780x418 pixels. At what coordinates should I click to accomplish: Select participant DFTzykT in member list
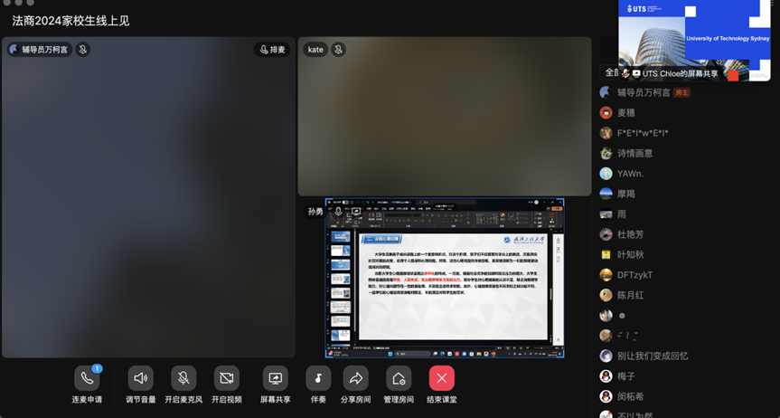(634, 275)
